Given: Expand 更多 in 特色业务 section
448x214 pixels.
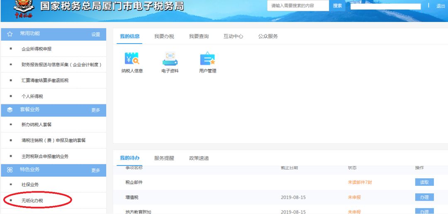Looking at the screenshot, I should 96,170.
